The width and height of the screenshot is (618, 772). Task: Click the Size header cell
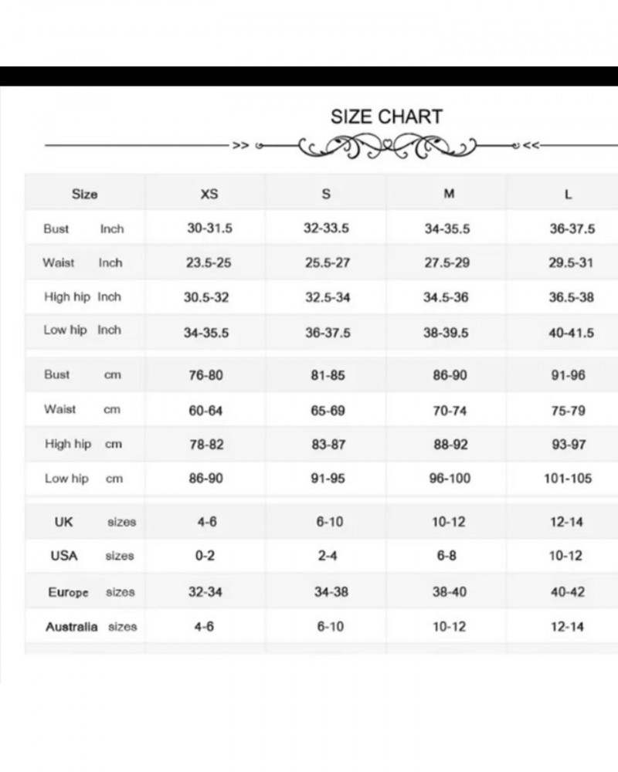84,195
